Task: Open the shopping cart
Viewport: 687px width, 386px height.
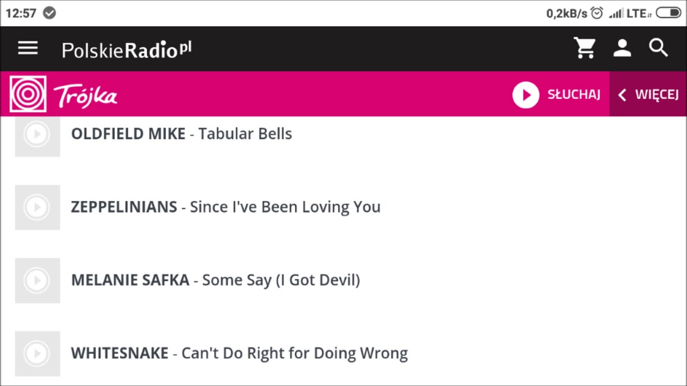Action: [x=585, y=48]
